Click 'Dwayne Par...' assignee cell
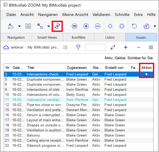 pyautogui.click(x=78, y=105)
